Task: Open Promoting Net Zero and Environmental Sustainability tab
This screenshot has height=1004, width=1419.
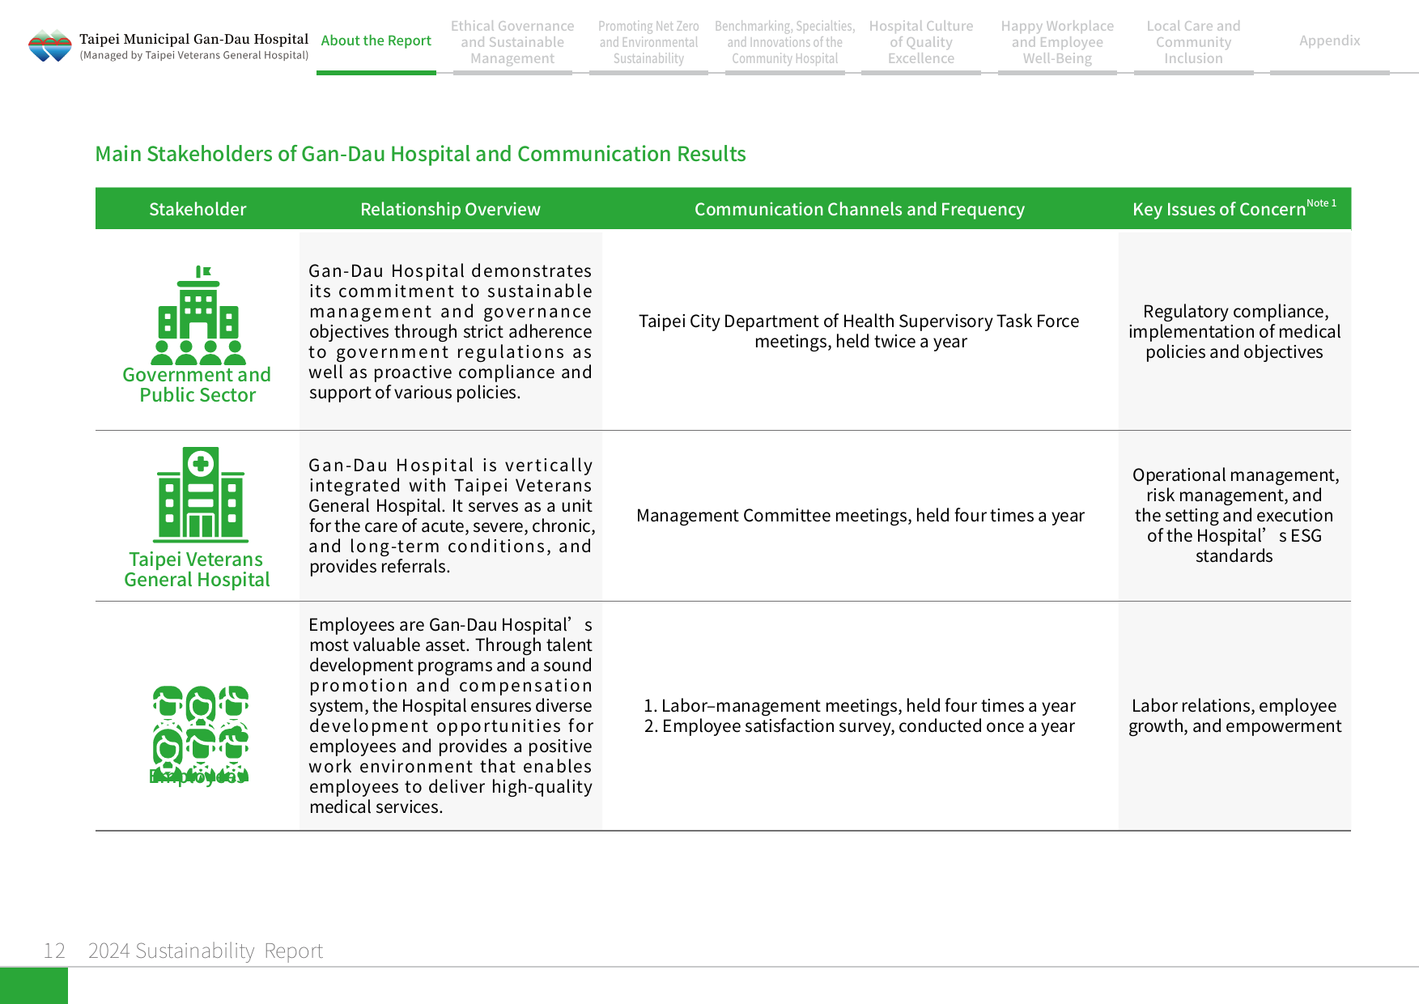Action: coord(648,42)
